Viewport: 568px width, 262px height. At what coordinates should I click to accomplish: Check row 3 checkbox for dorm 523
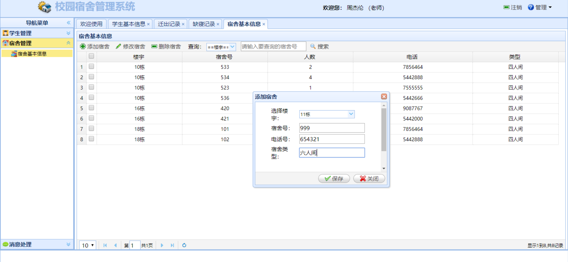91,87
